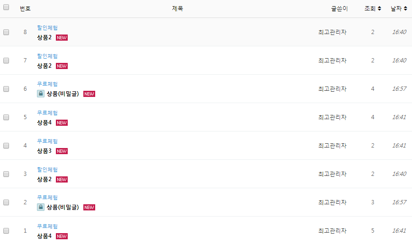Sort by 조회 using the arrow icon
412x244 pixels.
click(379, 9)
